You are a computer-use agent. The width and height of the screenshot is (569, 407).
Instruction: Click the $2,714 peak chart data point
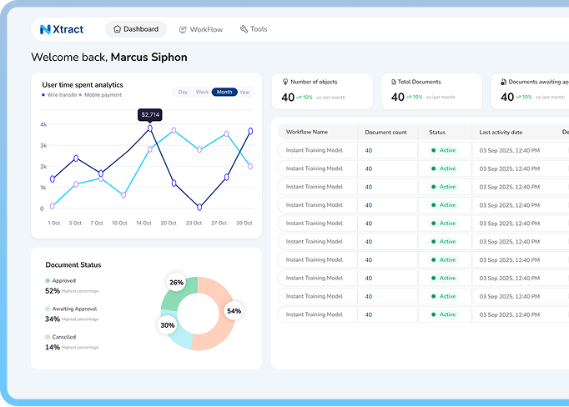[150, 128]
